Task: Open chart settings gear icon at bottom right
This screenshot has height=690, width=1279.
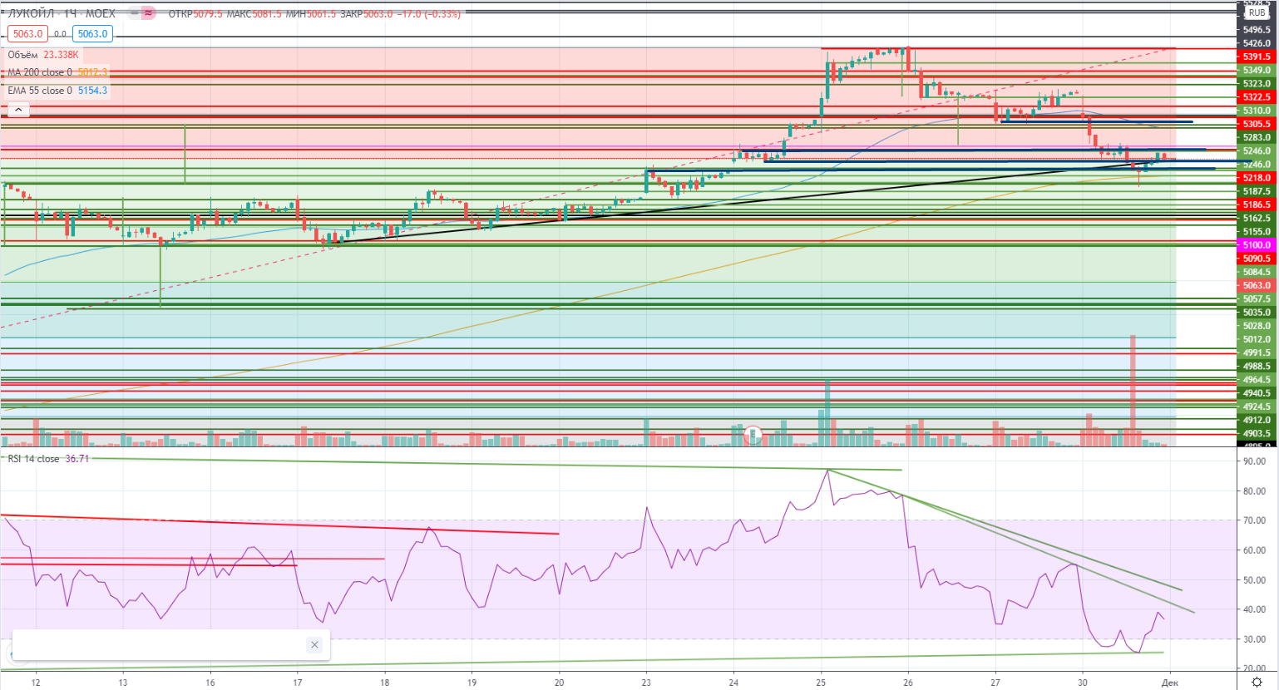Action: (x=1257, y=683)
